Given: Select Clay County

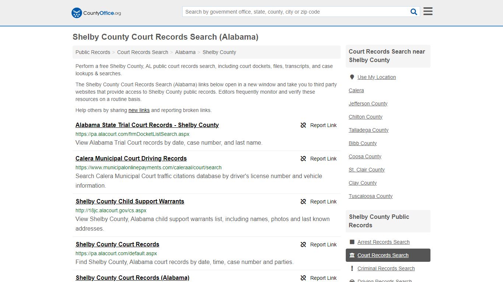Looking at the screenshot, I should tap(363, 183).
